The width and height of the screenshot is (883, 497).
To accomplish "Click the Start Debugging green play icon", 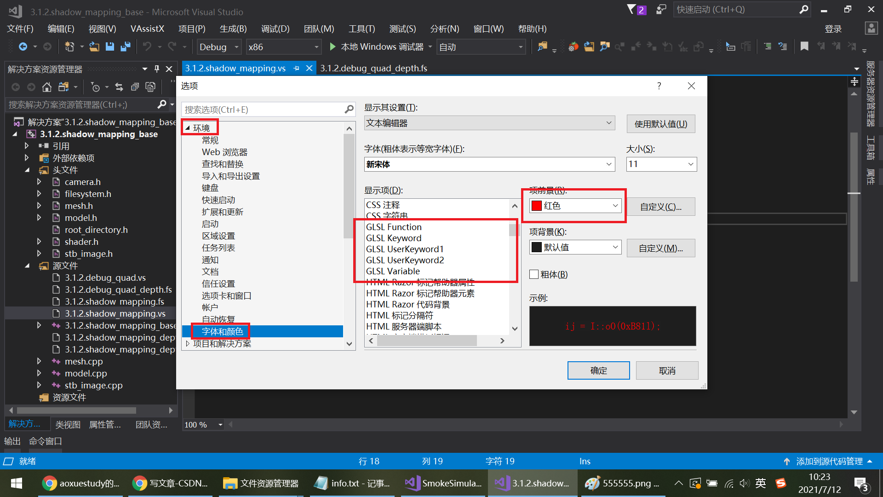I will (333, 47).
